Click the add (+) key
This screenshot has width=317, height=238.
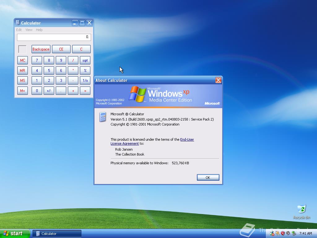click(73, 91)
